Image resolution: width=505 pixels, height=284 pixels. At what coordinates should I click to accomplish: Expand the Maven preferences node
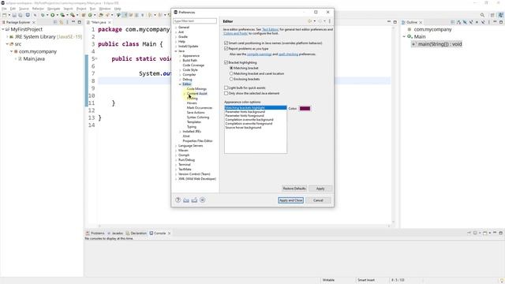tap(176, 151)
